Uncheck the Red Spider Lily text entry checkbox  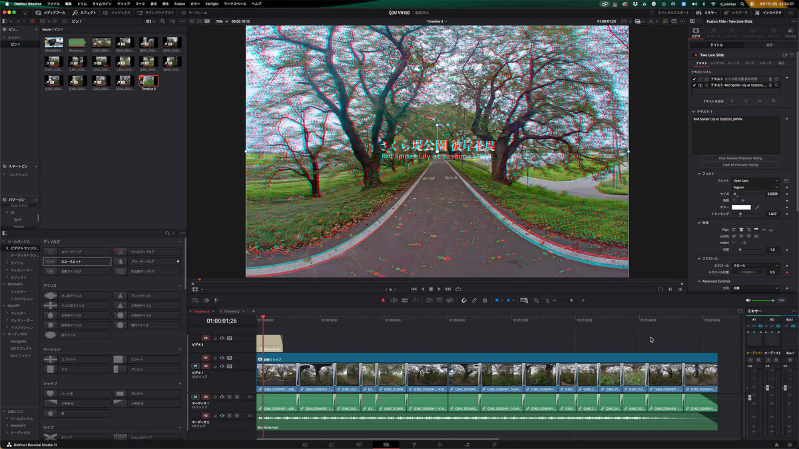(x=694, y=85)
